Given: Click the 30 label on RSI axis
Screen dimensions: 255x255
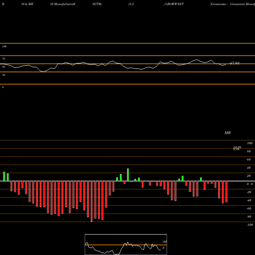Looking at the screenshot, I should tap(4, 75).
